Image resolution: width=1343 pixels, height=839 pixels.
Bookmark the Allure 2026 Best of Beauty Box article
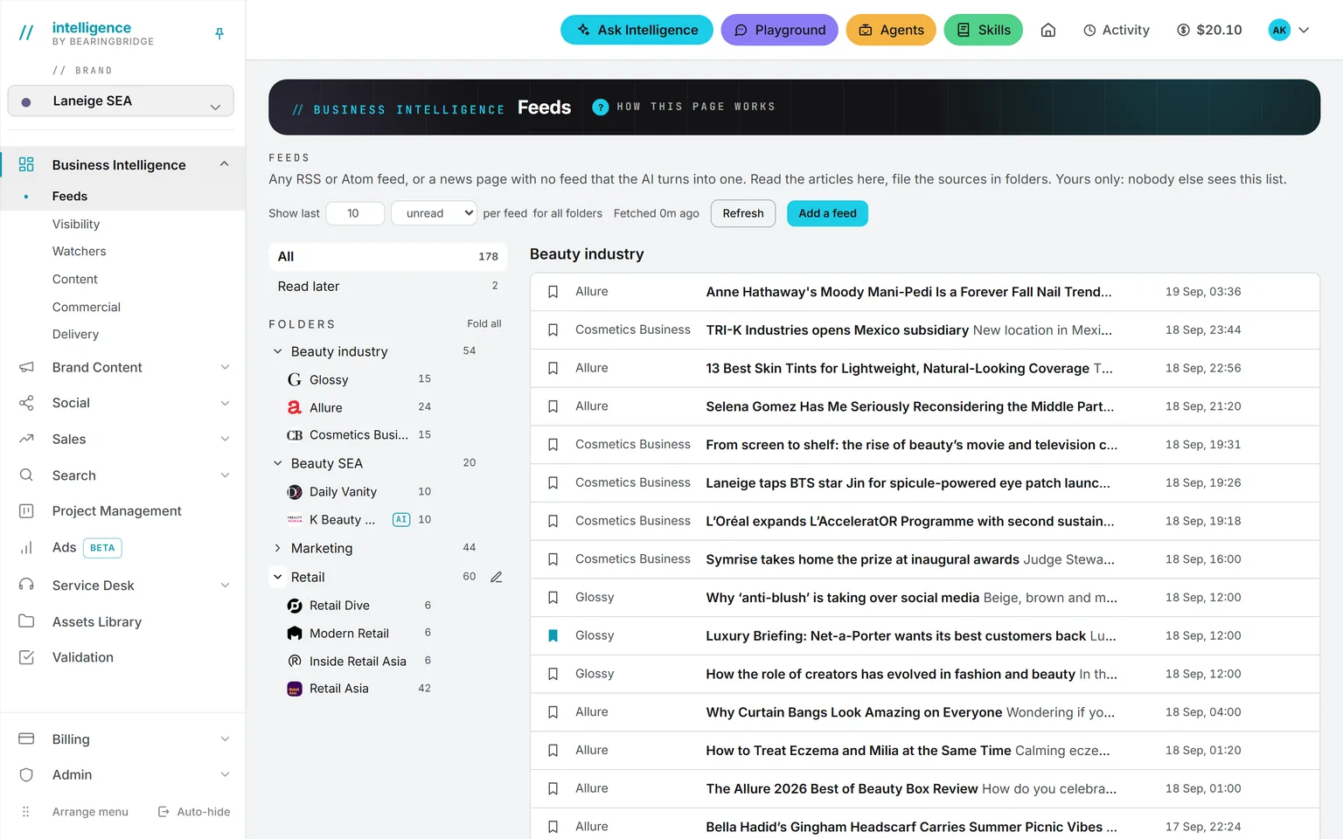pyautogui.click(x=553, y=789)
